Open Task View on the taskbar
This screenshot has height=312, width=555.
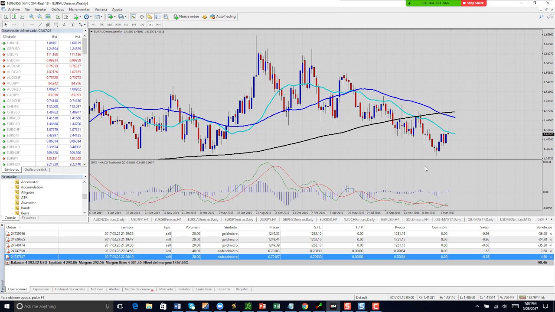[120, 306]
